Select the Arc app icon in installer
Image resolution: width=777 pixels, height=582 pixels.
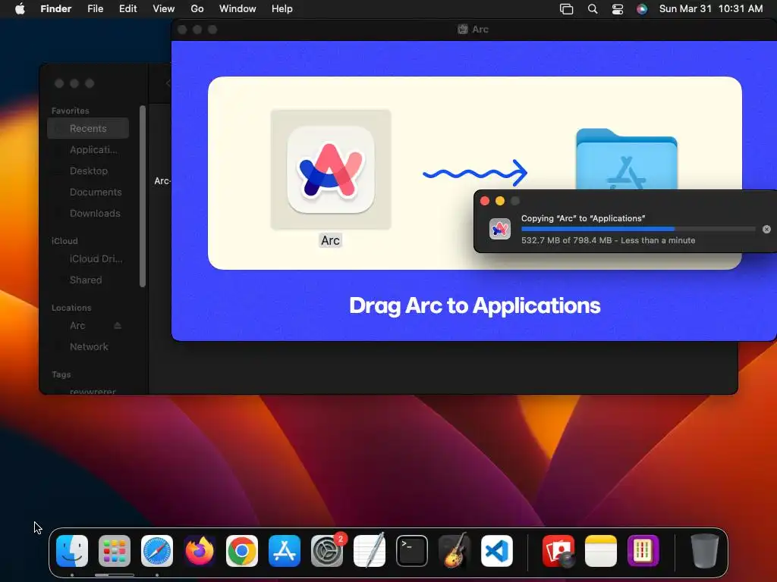click(331, 169)
